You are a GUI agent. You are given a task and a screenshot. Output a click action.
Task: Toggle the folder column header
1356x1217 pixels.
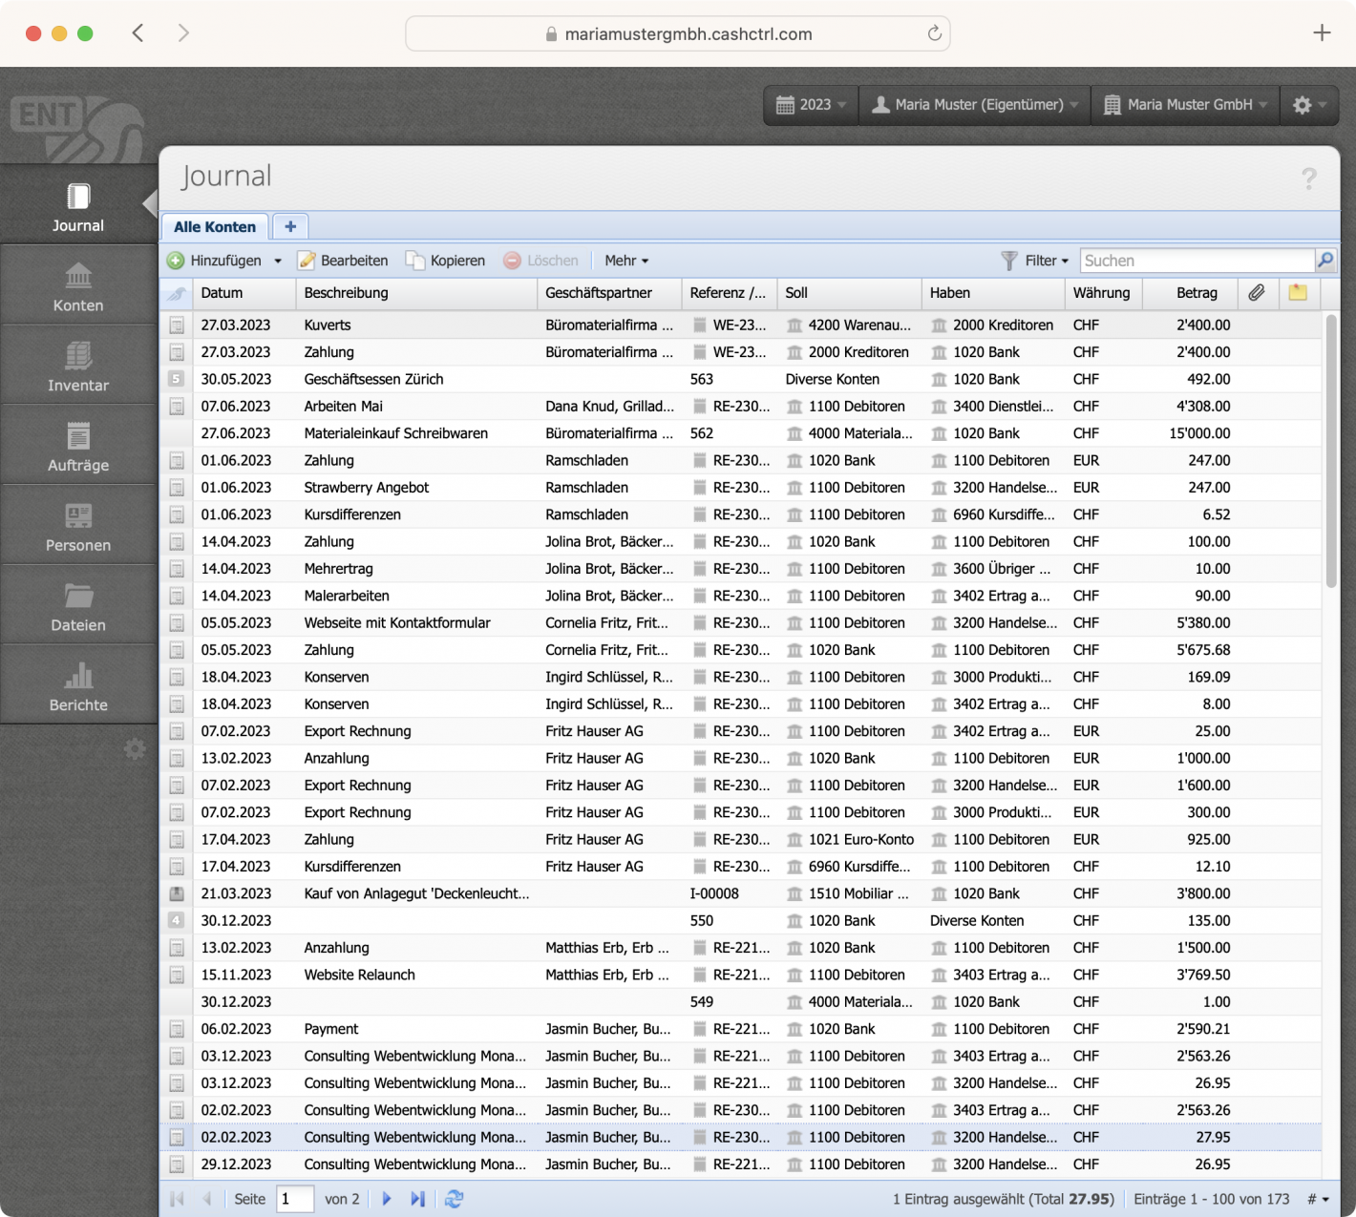pos(1298,293)
